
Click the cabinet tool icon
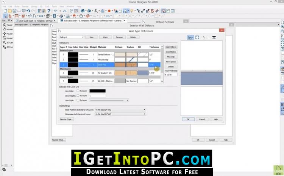point(48,16)
